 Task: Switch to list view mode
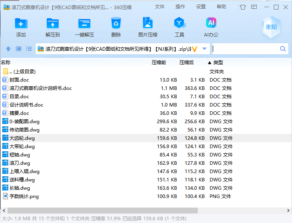click(x=29, y=49)
